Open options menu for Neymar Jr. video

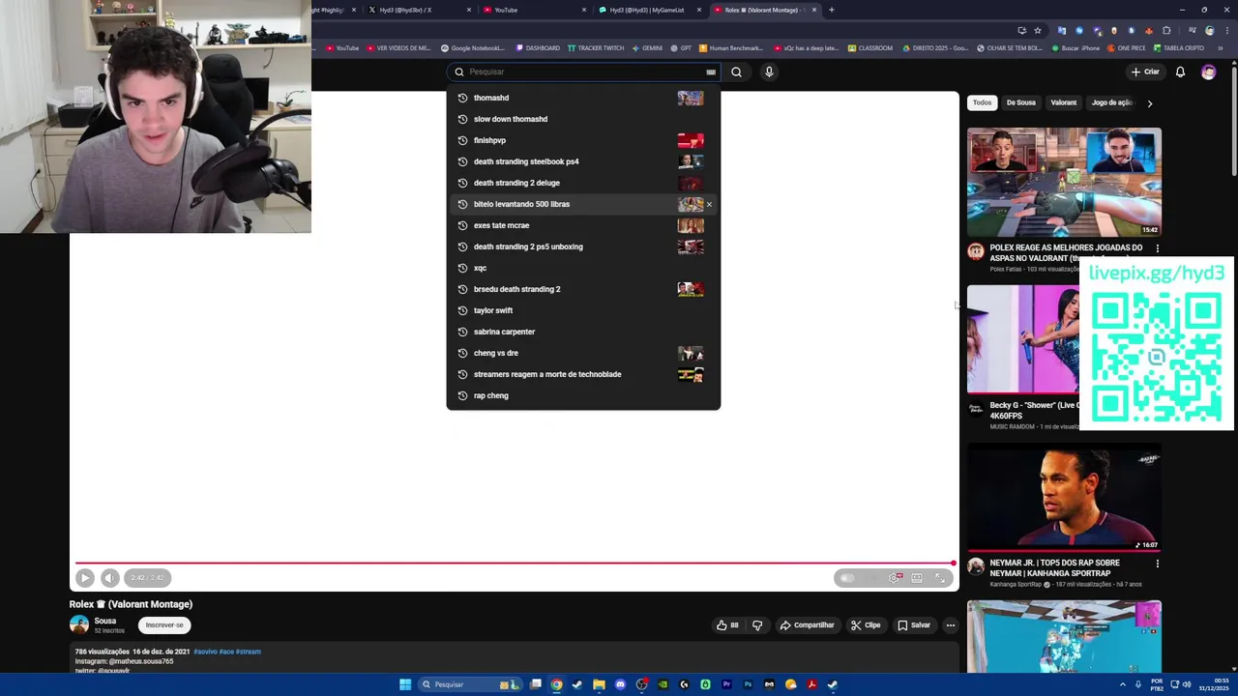coord(1157,564)
